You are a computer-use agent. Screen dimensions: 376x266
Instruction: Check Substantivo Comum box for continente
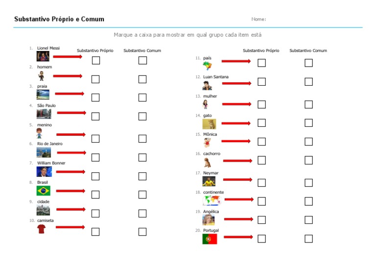pos(308,201)
